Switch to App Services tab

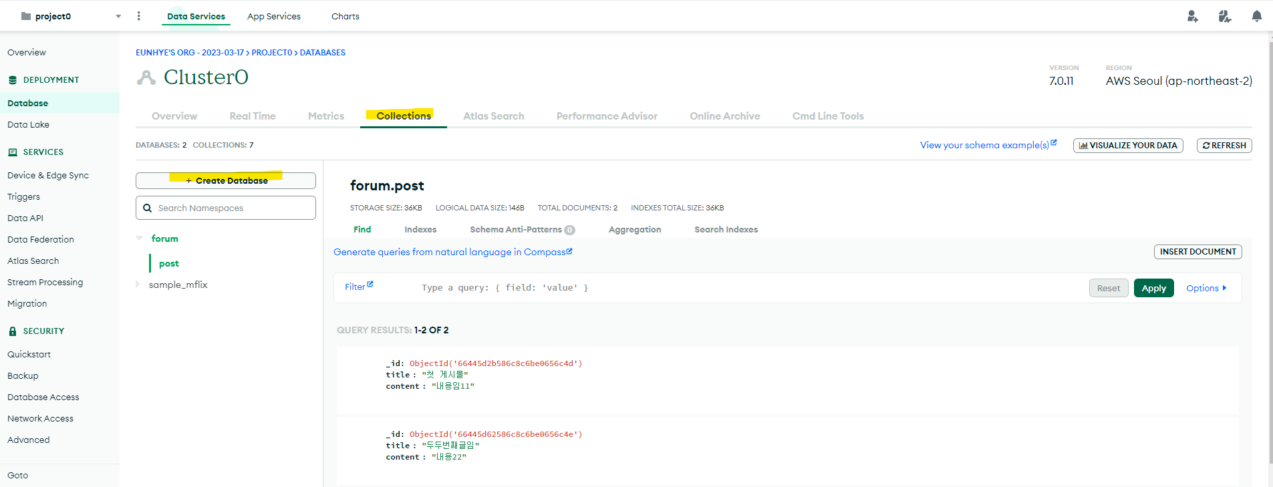coord(273,16)
